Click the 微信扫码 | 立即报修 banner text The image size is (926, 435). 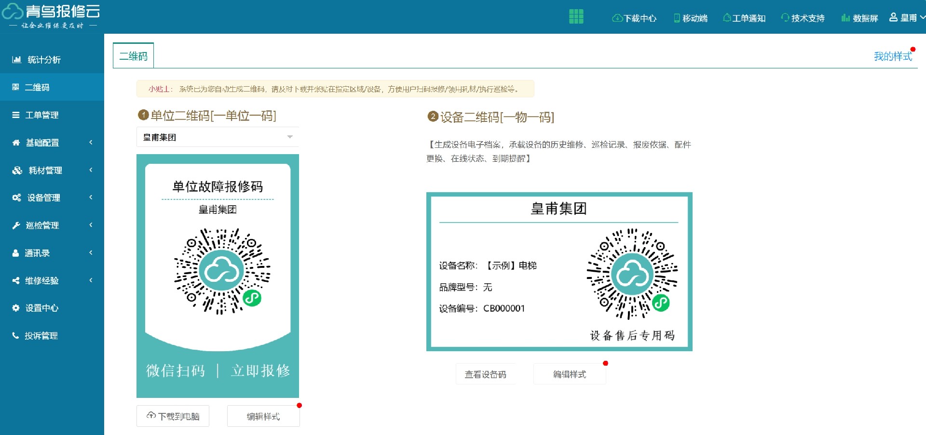218,370
